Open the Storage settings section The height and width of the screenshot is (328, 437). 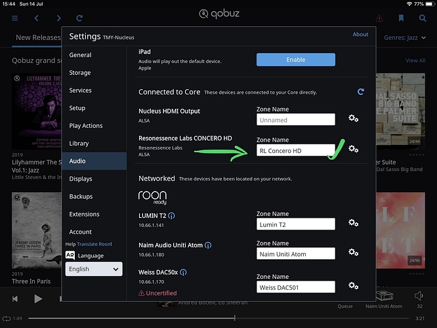pos(80,73)
